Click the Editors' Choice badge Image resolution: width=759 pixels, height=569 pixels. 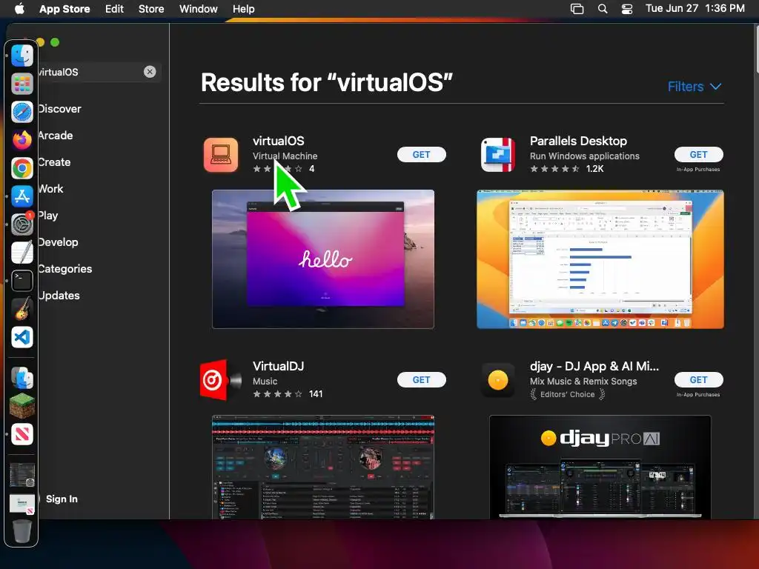(567, 394)
